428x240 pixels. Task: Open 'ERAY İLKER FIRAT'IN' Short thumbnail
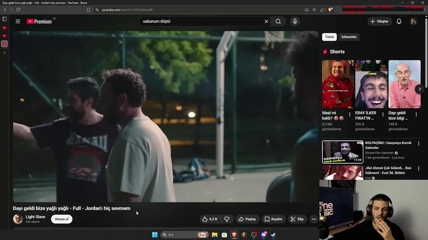(x=371, y=84)
